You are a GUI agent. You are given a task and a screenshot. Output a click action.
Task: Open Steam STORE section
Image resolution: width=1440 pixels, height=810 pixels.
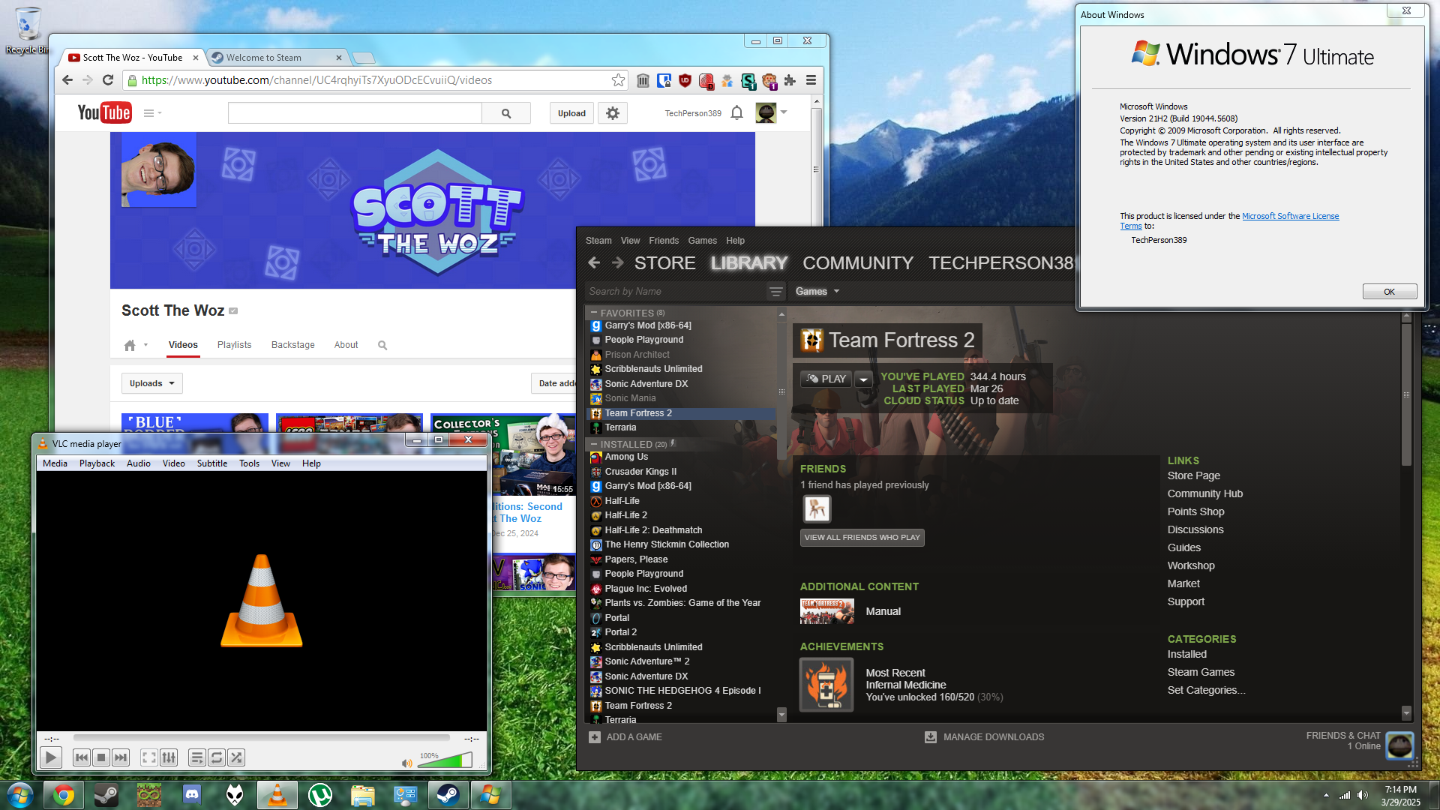click(x=664, y=263)
